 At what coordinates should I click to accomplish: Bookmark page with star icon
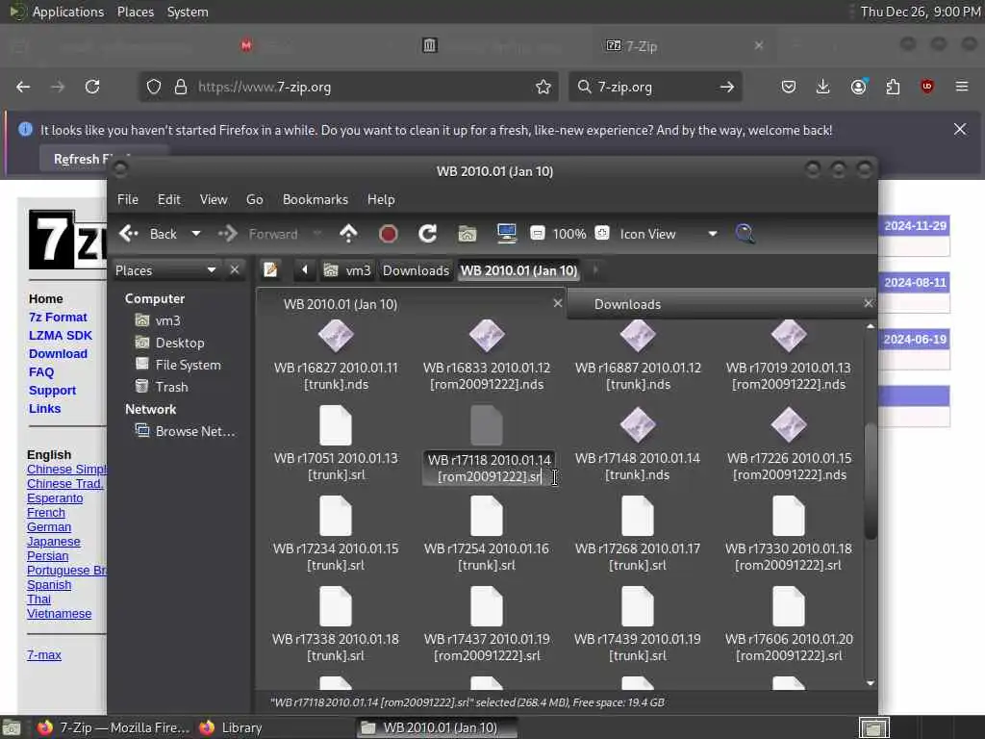pyautogui.click(x=543, y=87)
